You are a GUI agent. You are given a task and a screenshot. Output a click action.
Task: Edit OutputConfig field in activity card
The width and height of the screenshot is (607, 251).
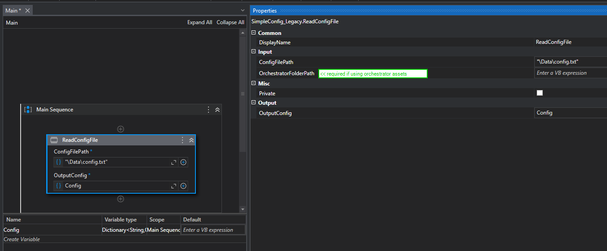click(116, 186)
